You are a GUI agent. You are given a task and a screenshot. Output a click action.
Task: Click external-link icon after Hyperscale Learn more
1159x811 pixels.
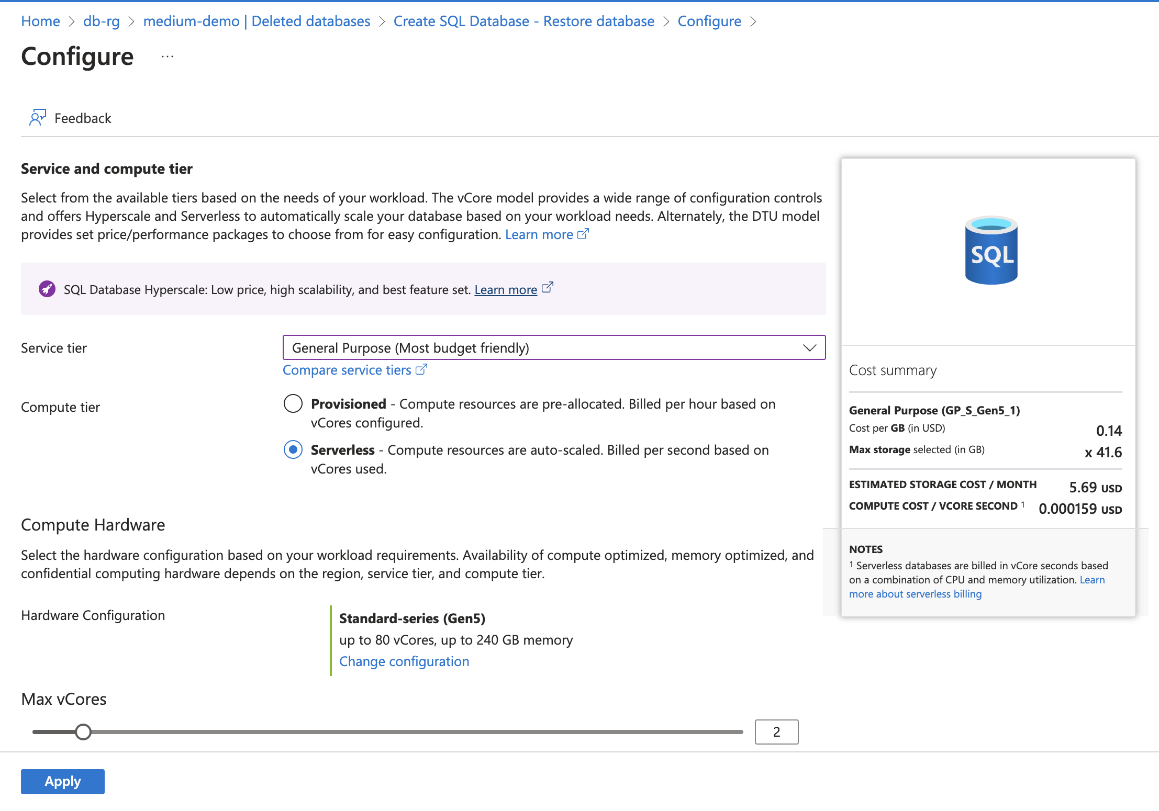click(547, 288)
